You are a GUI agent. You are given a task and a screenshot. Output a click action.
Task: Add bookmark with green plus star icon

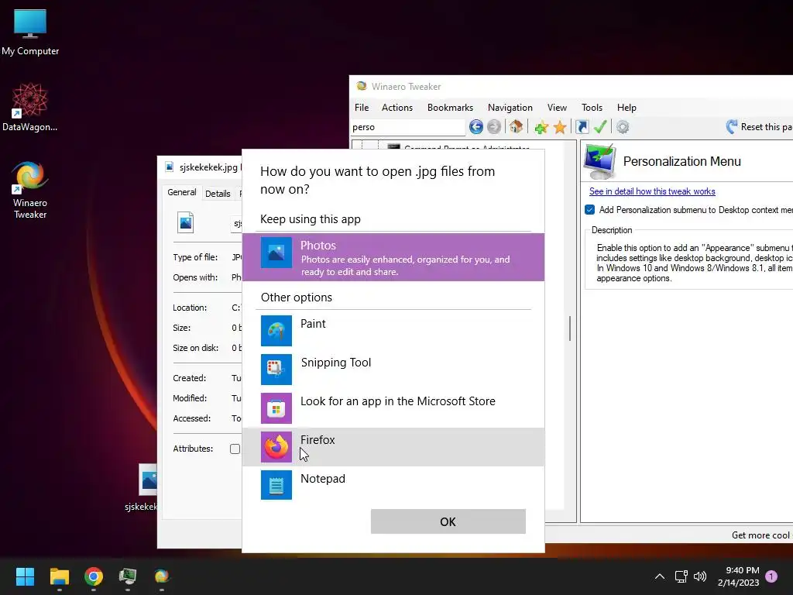coord(541,127)
